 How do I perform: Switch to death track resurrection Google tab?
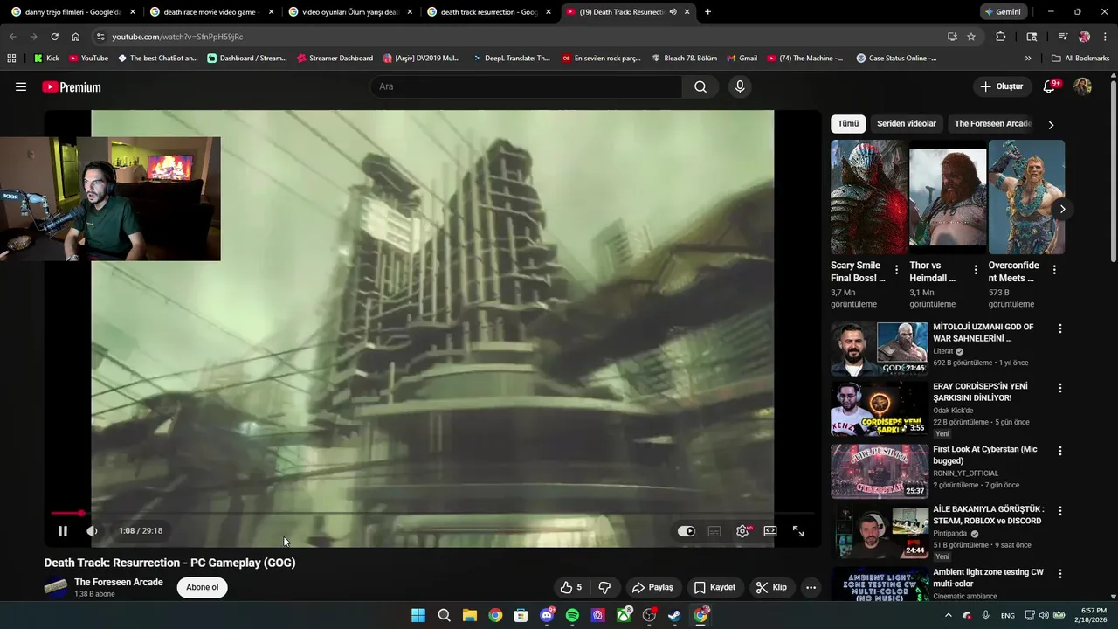(x=489, y=12)
